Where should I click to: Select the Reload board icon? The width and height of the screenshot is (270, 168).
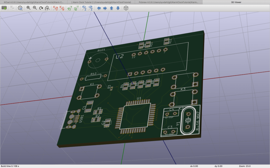coord(4,8)
